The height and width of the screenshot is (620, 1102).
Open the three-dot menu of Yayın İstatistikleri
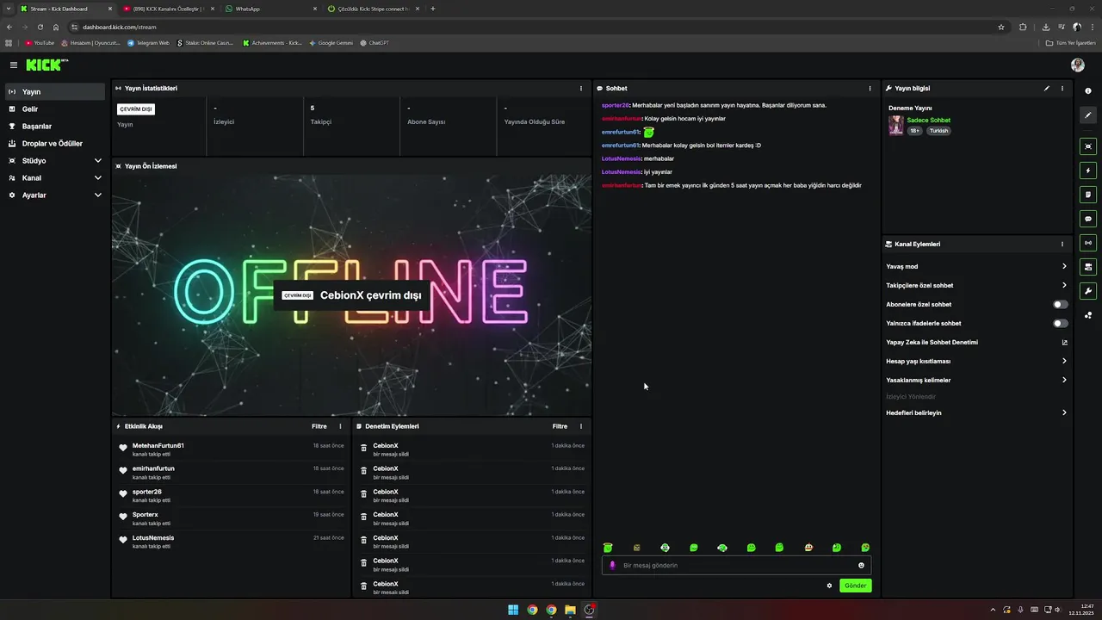click(x=581, y=88)
